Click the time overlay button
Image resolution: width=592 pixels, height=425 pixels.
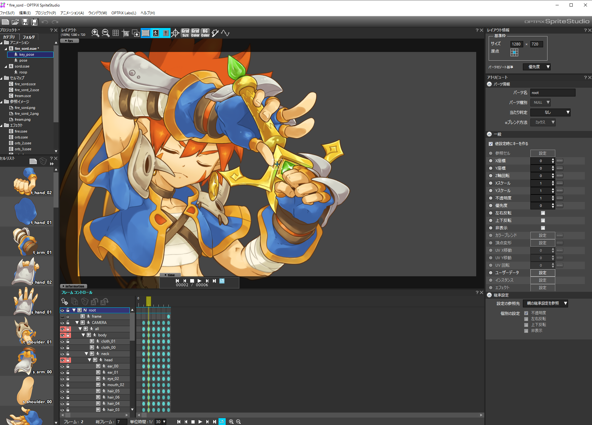(x=170, y=275)
